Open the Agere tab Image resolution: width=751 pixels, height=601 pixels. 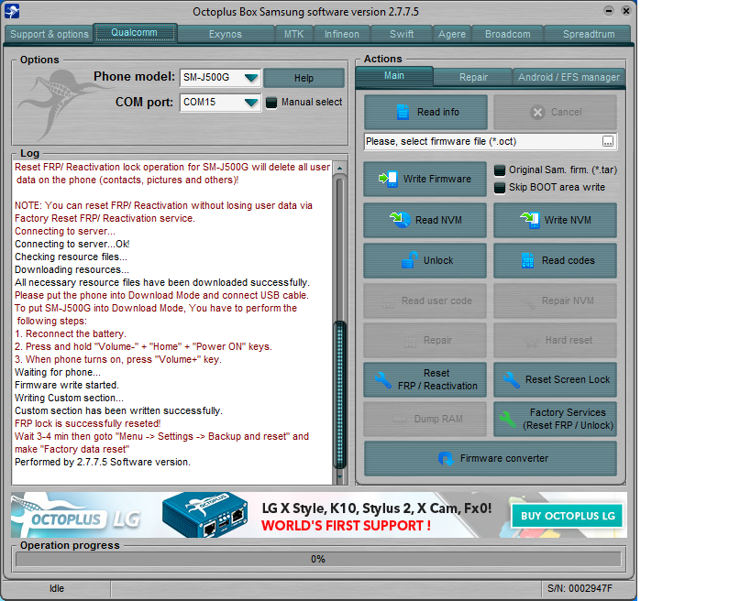click(x=452, y=34)
